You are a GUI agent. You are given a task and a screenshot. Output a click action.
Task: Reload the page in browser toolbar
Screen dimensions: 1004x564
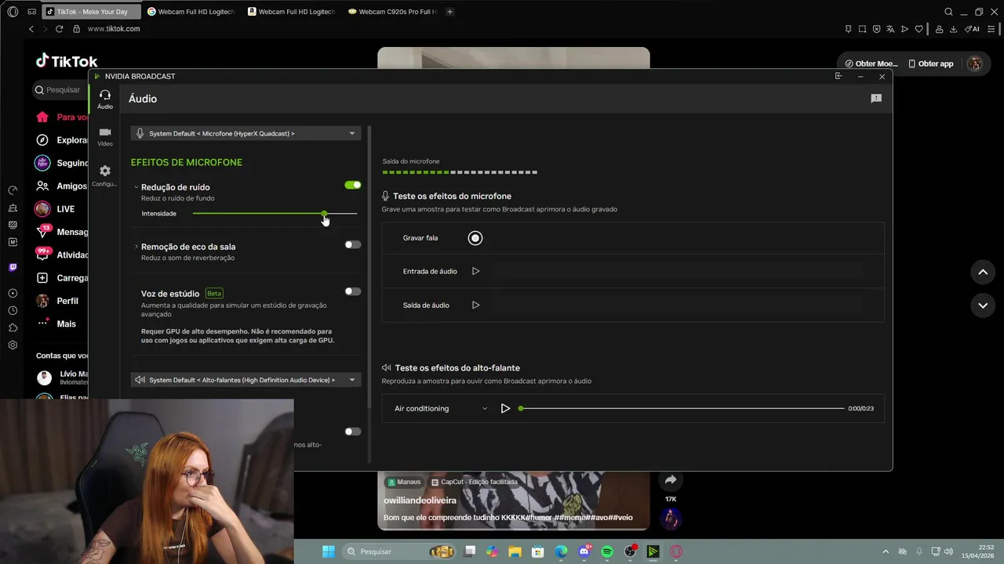click(x=59, y=29)
